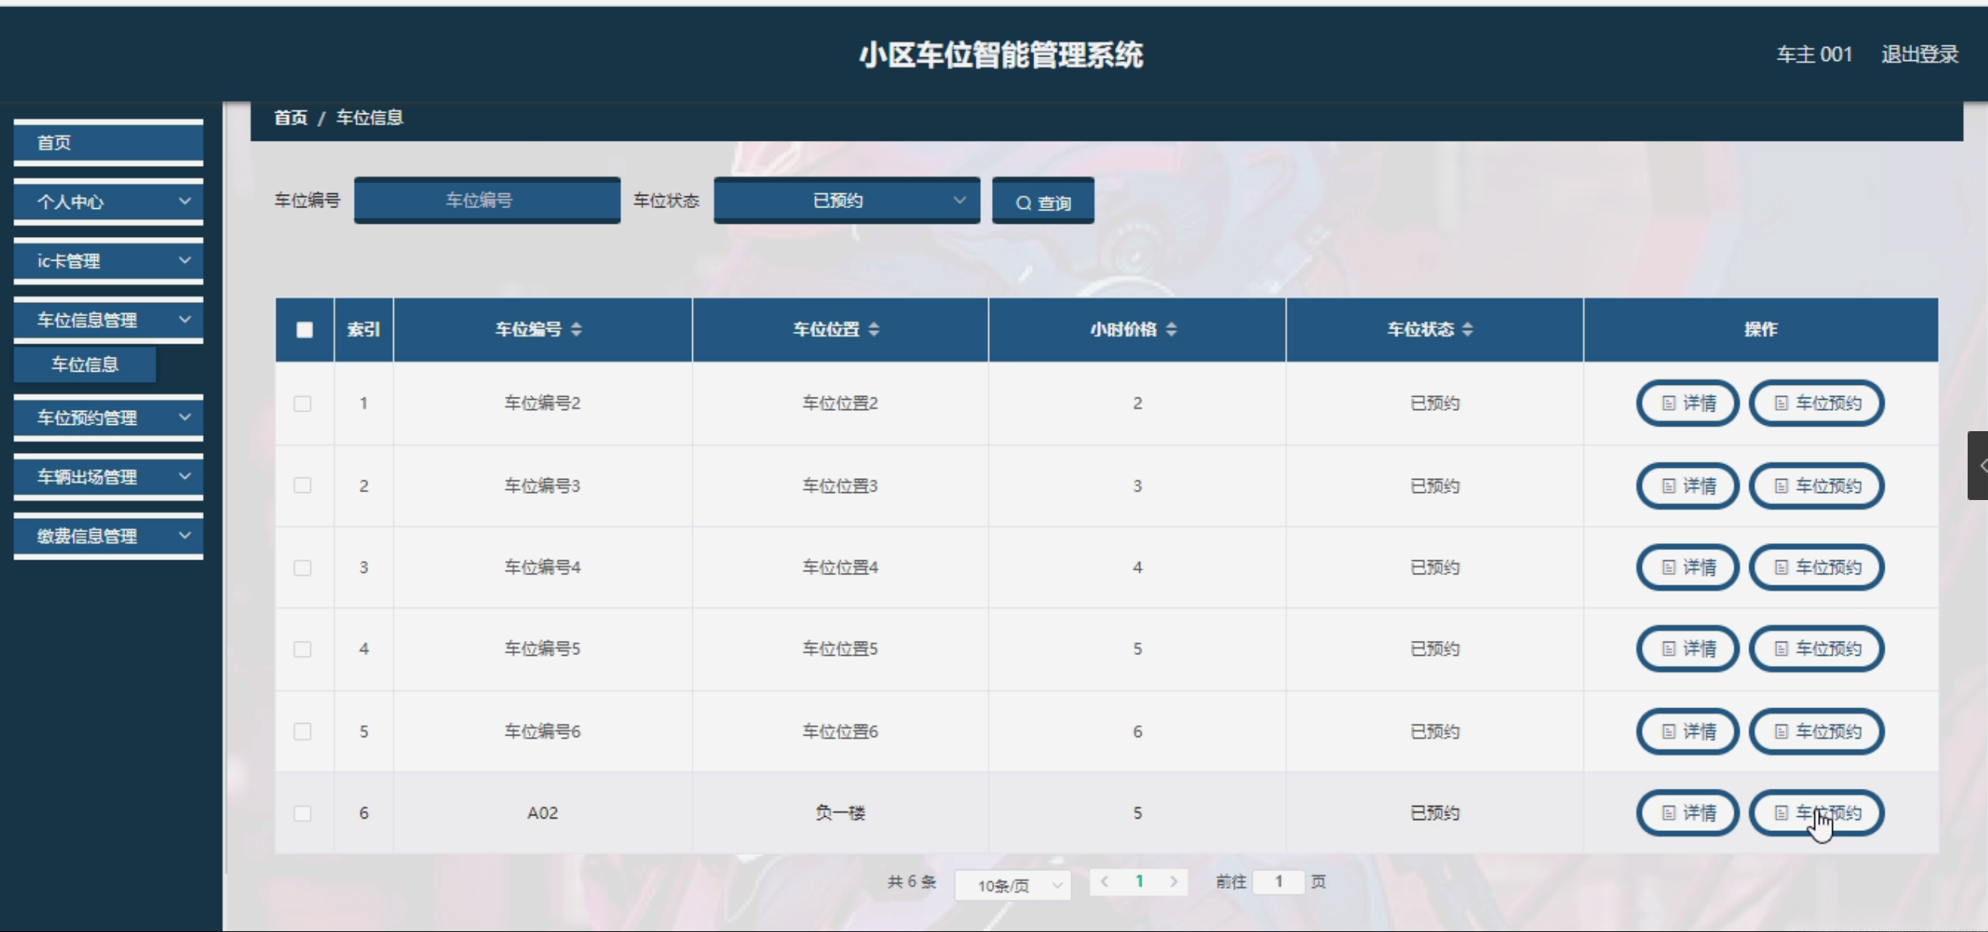1988x932 pixels.
Task: Sort by 车位位置 column sort icon
Action: 874,329
